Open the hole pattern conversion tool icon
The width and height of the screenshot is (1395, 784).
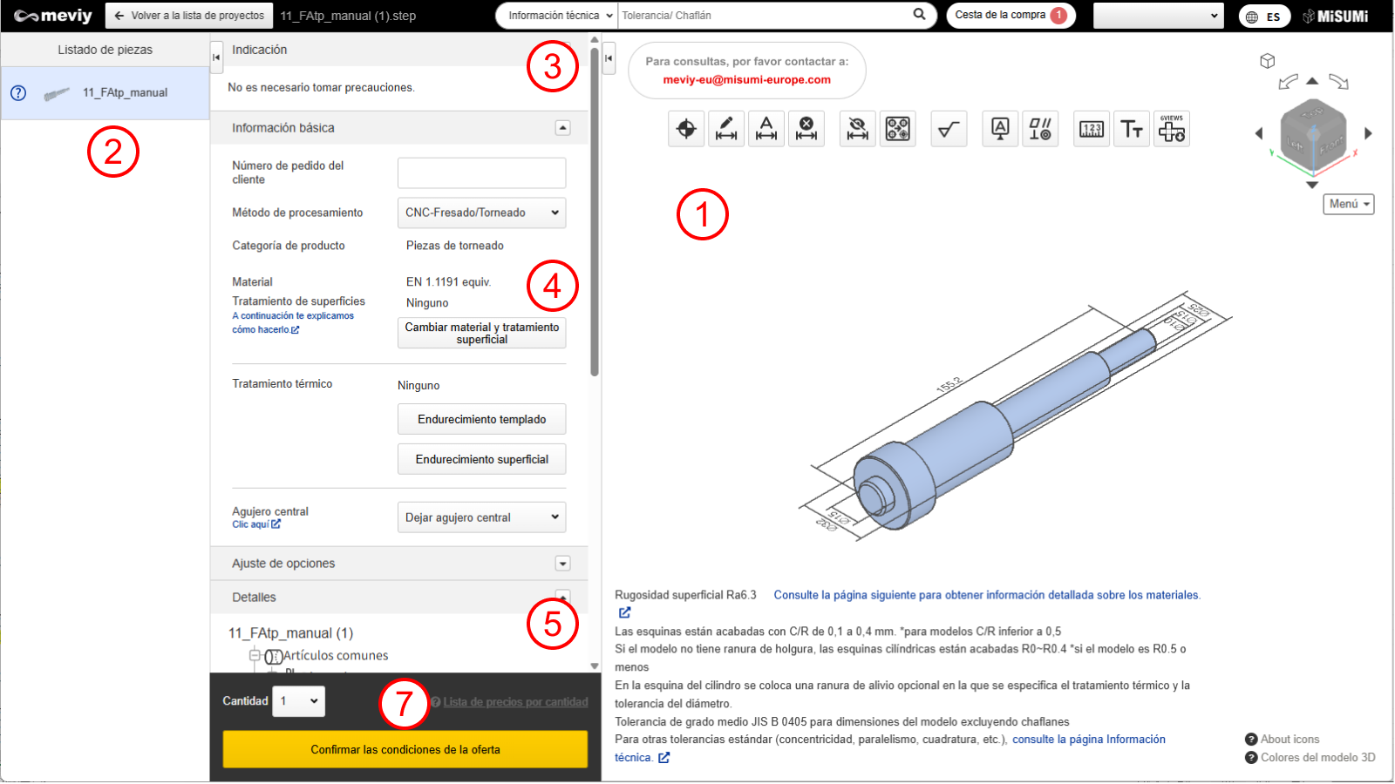[x=897, y=130]
